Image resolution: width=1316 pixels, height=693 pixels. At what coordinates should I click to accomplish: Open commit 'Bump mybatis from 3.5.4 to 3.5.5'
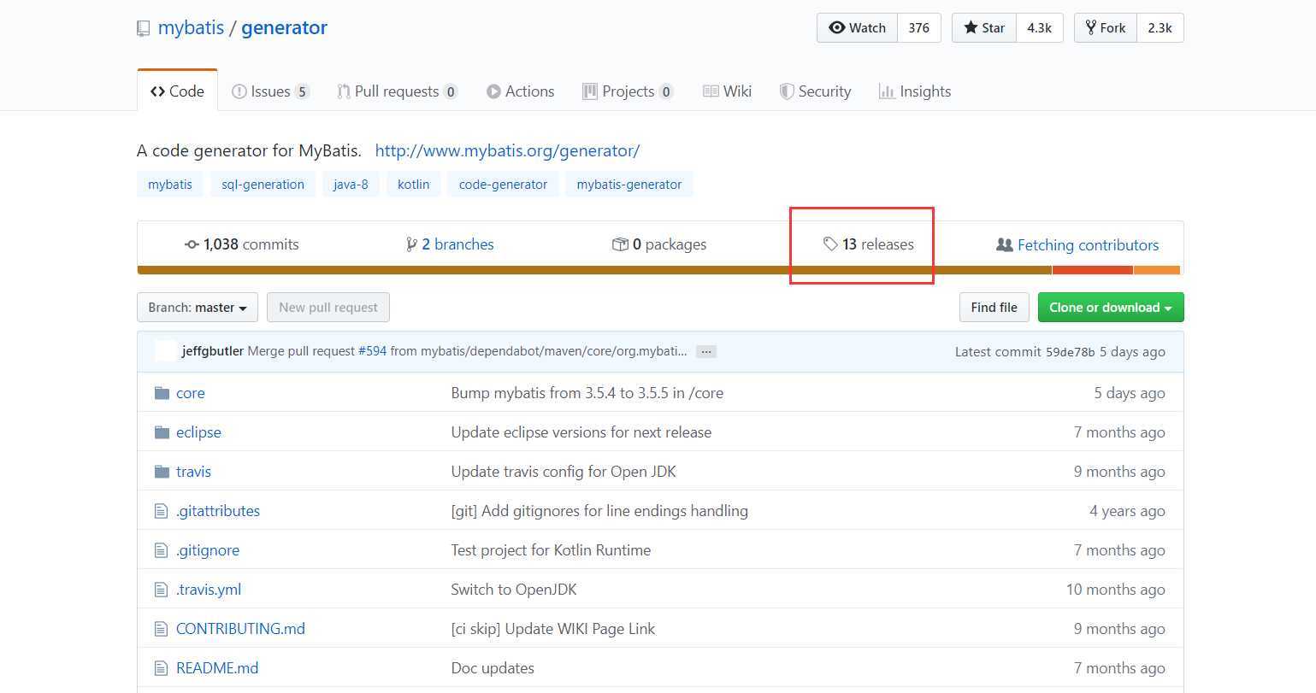coord(587,393)
